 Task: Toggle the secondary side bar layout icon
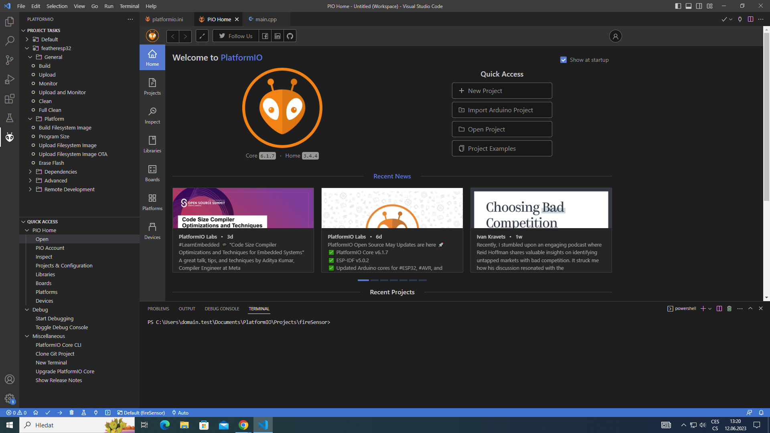click(699, 6)
